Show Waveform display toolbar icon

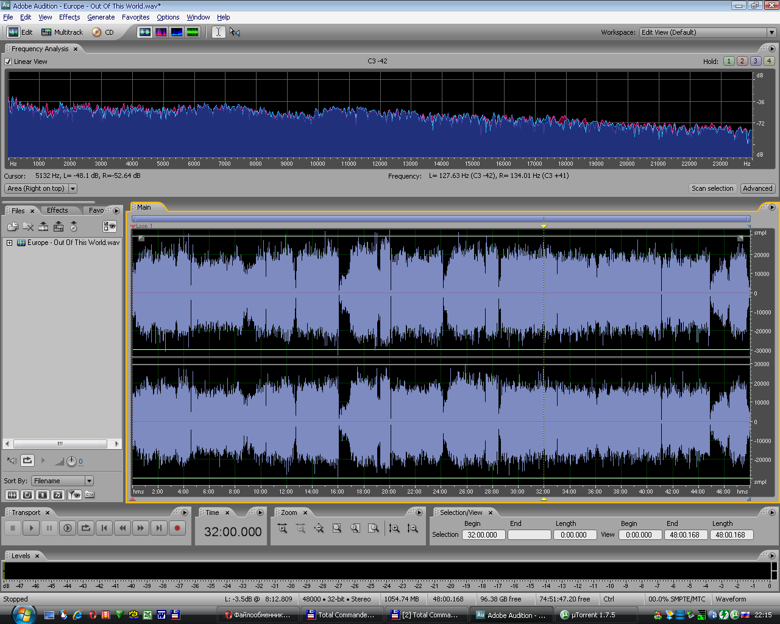coord(145,32)
